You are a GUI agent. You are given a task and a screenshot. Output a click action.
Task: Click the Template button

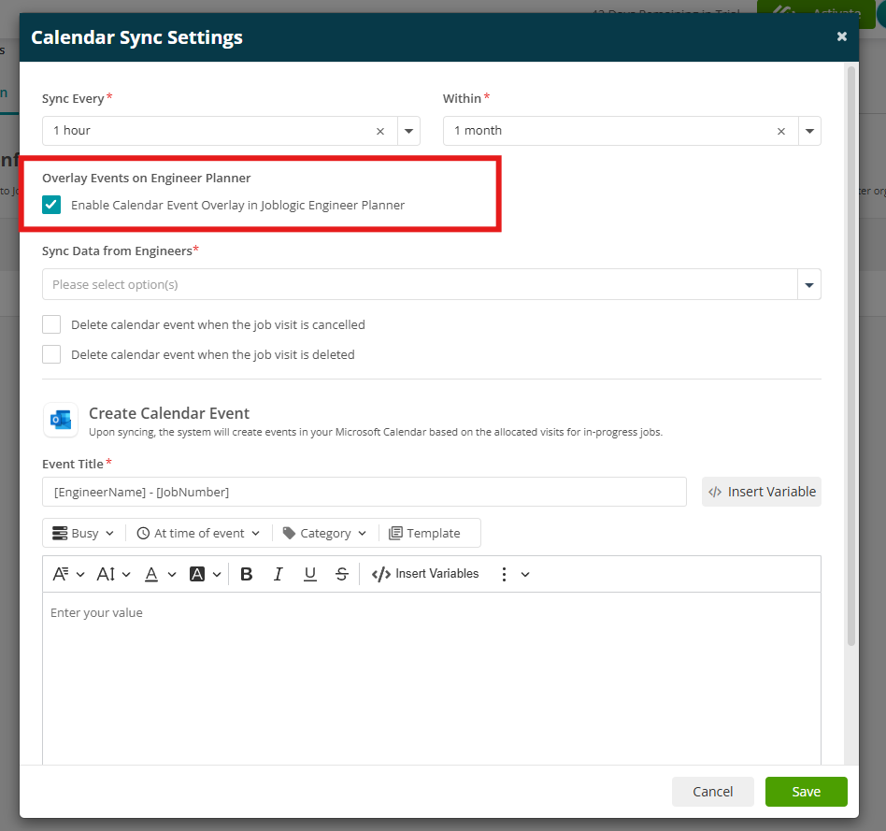(x=425, y=533)
